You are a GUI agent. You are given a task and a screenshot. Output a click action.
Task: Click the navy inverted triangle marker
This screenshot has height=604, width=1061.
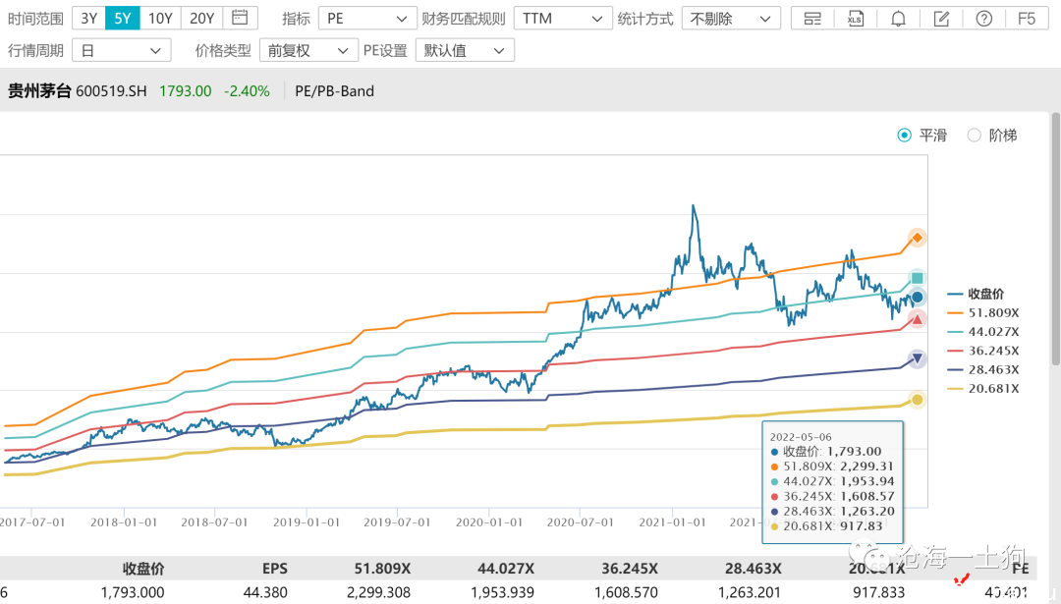point(917,358)
